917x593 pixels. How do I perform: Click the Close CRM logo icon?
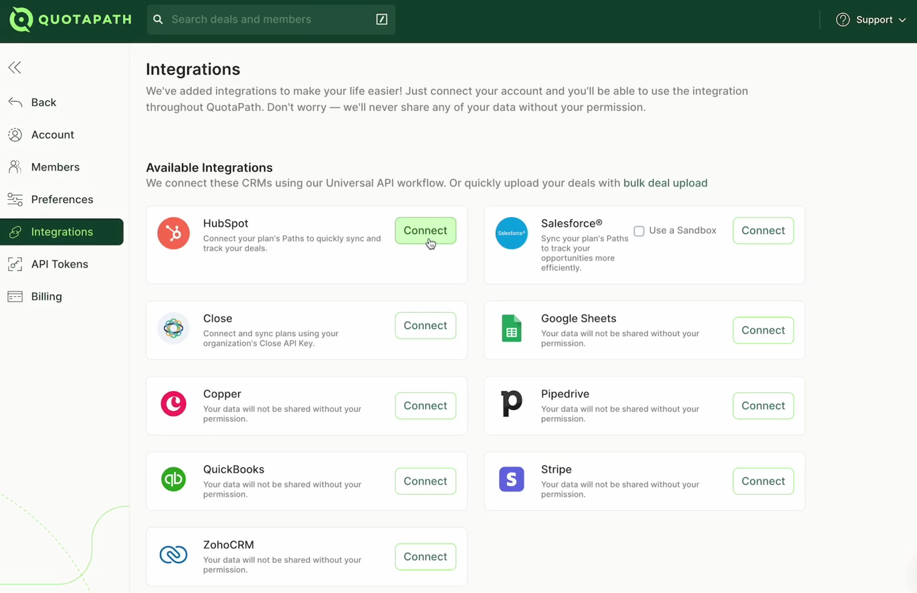coord(173,328)
